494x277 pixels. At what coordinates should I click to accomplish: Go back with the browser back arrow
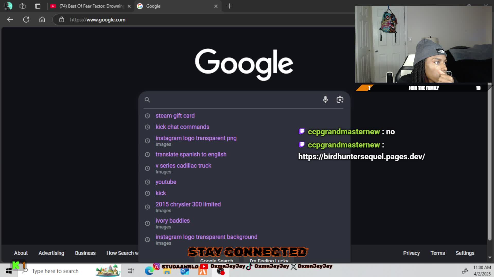tap(10, 19)
